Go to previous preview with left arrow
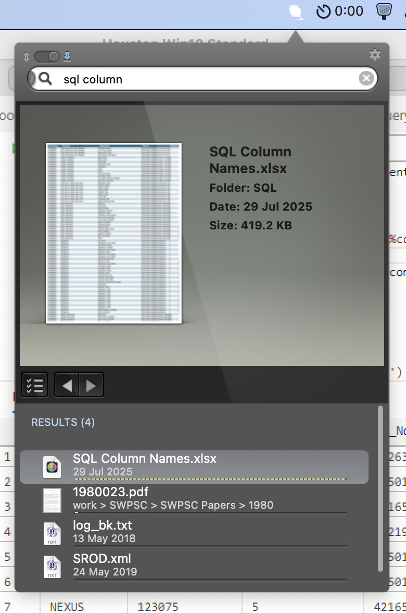Image resolution: width=406 pixels, height=613 pixels. [x=67, y=385]
